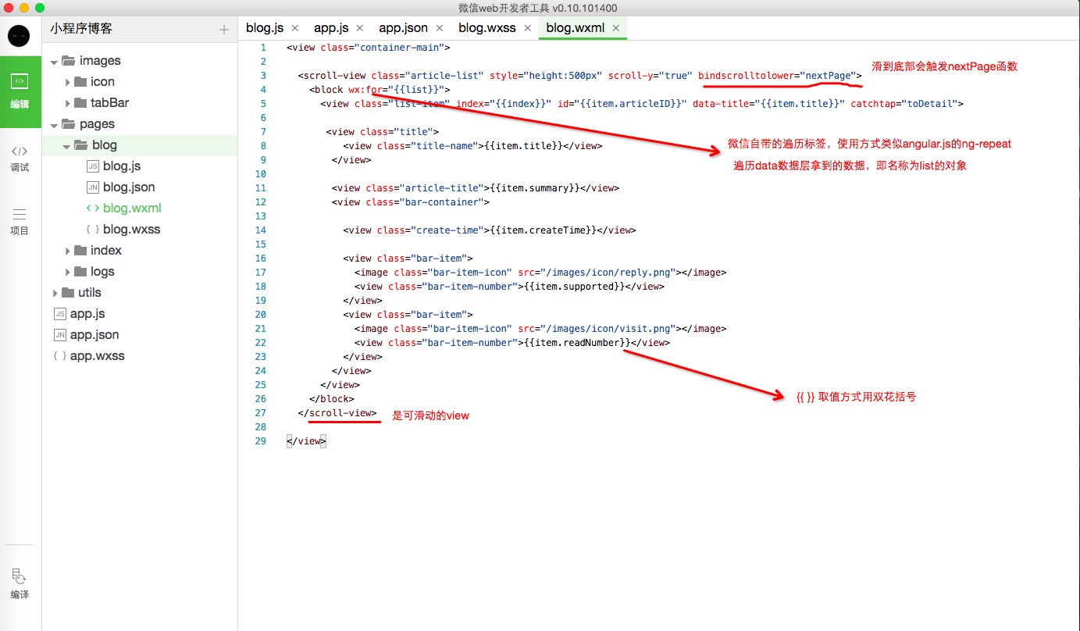This screenshot has height=631, width=1080.
Task: Close the app.json tab with its x
Action: click(440, 28)
